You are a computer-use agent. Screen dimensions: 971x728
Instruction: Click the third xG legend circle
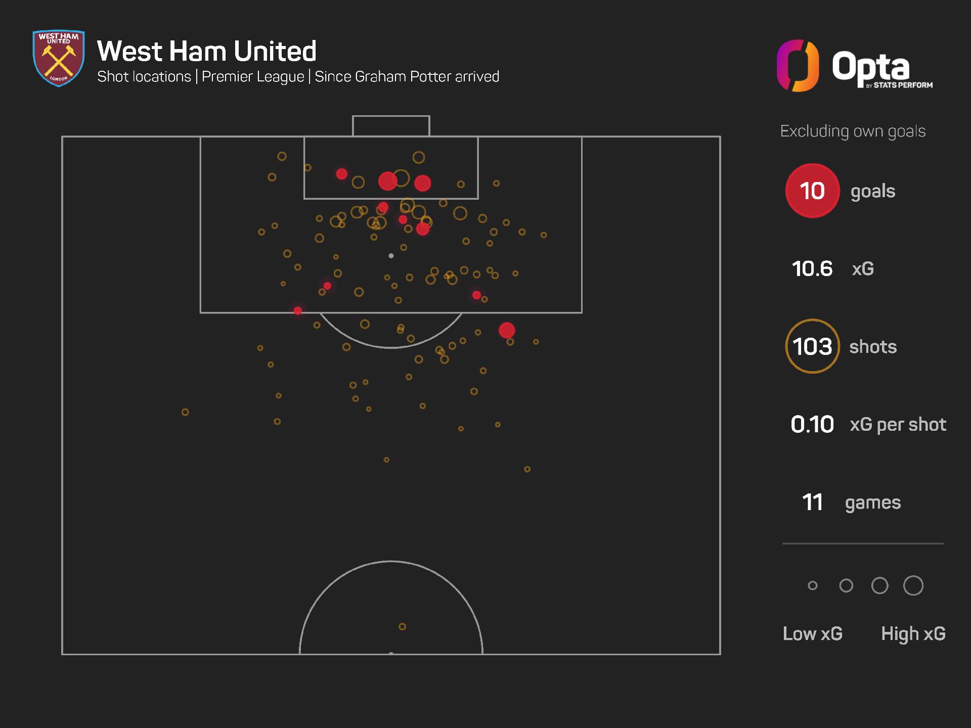coord(880,585)
